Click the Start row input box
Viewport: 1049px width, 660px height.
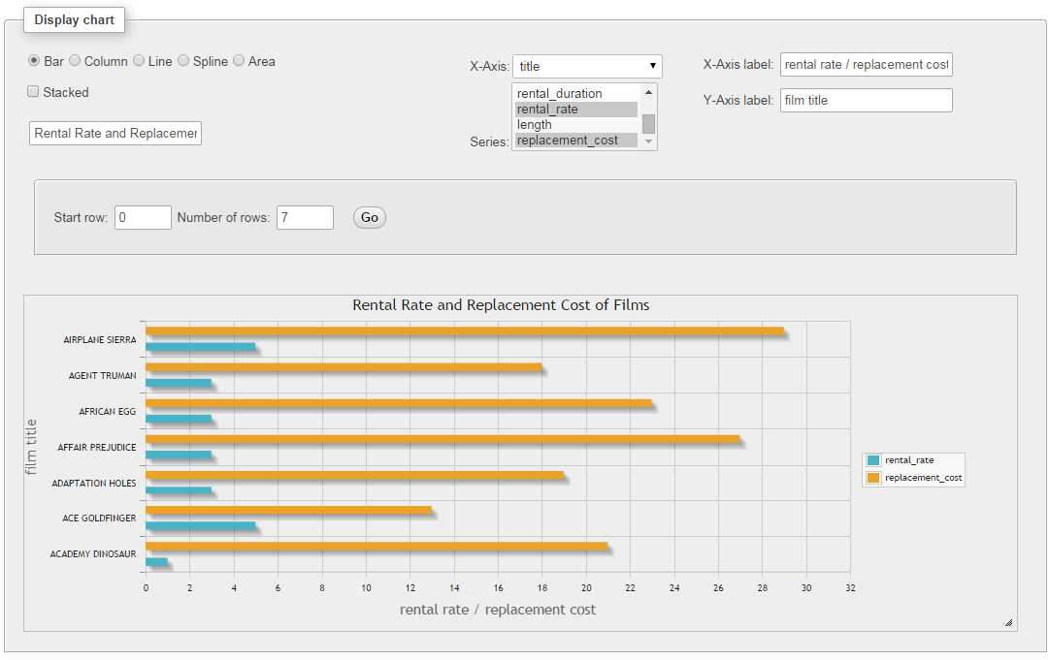pos(143,217)
